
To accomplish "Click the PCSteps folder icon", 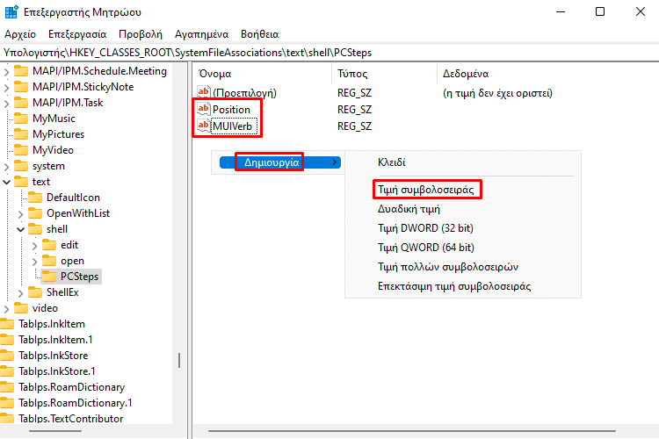I will click(49, 277).
